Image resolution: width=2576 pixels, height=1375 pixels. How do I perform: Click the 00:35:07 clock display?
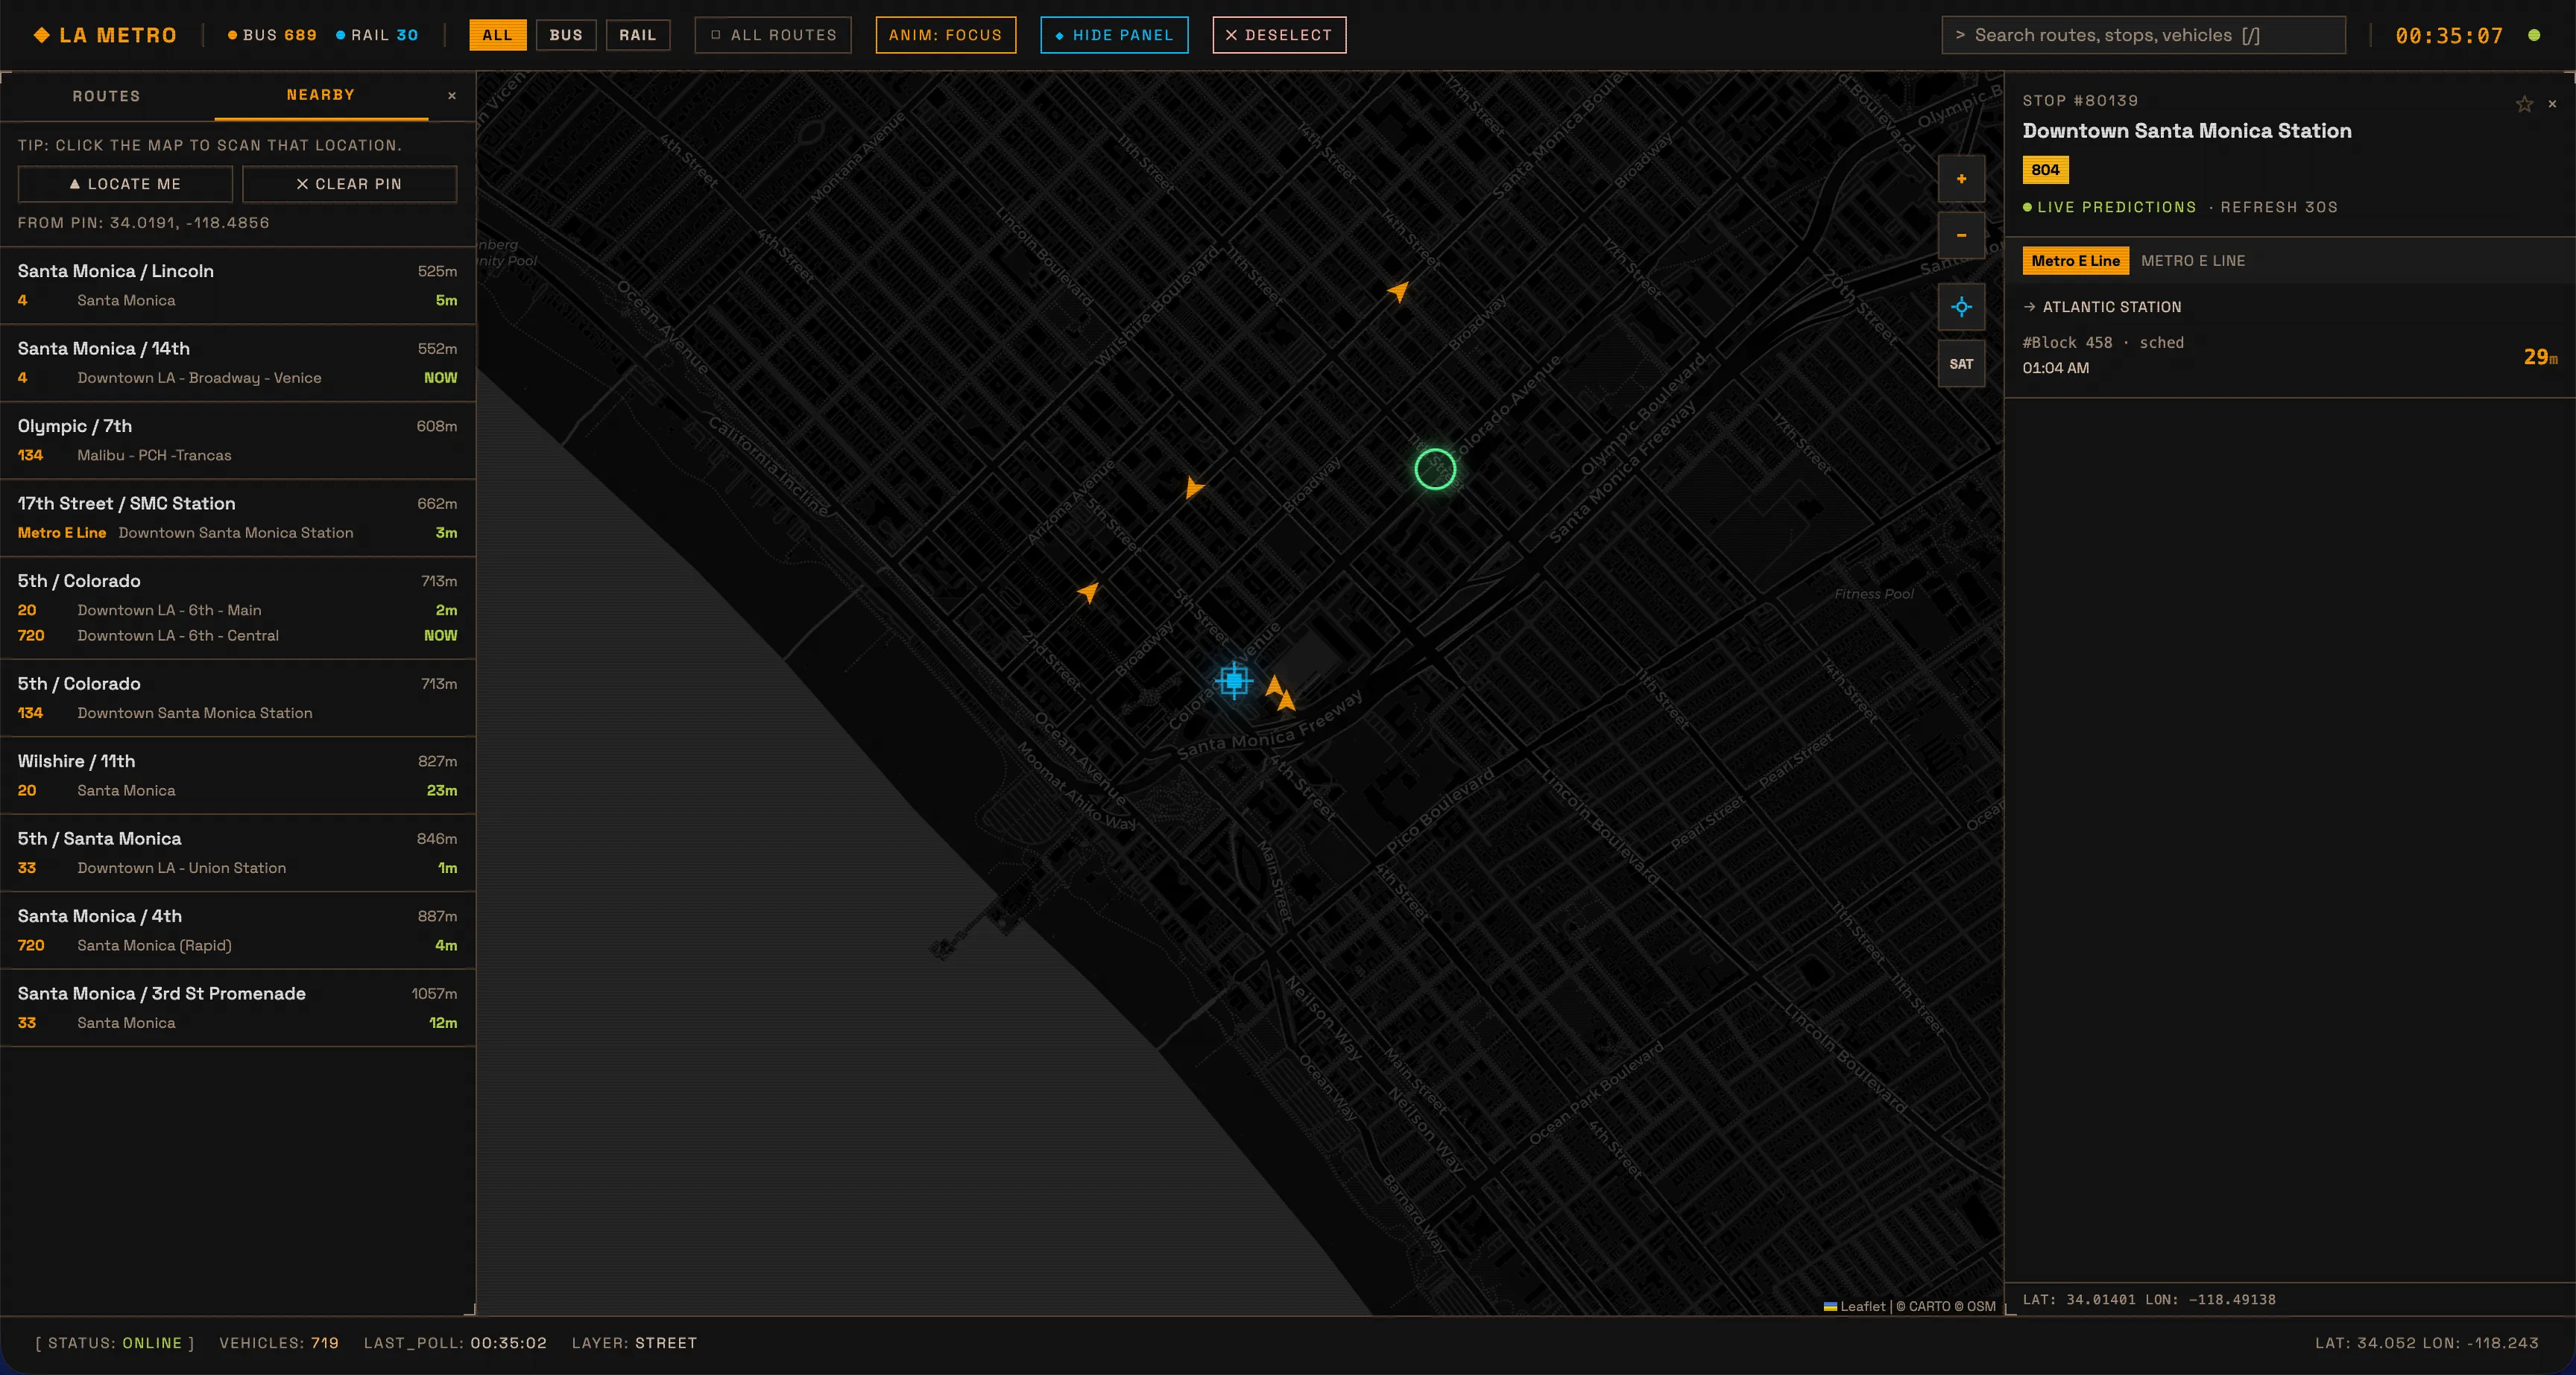pyautogui.click(x=2449, y=36)
